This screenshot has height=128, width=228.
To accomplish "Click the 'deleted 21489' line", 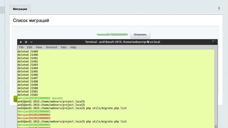I will tap(28, 52).
